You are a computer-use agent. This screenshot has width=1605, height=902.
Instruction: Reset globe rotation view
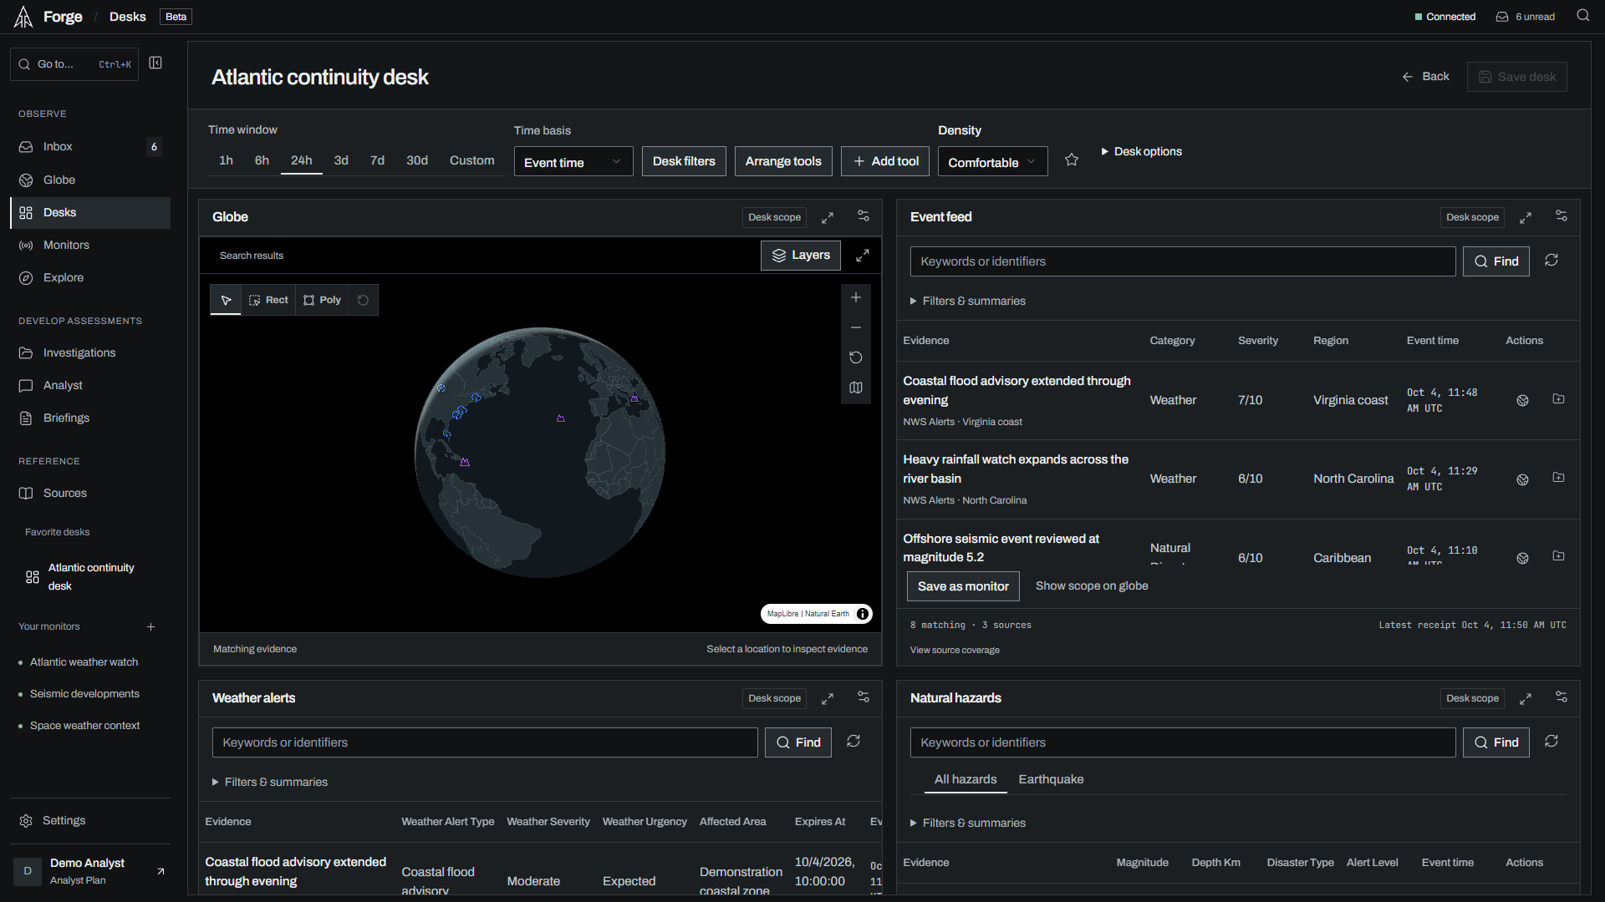point(856,358)
